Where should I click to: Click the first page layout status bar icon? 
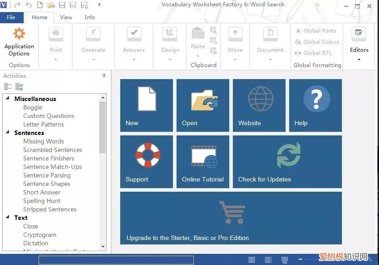click(252, 260)
